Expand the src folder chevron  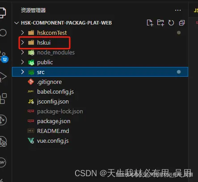(22, 72)
